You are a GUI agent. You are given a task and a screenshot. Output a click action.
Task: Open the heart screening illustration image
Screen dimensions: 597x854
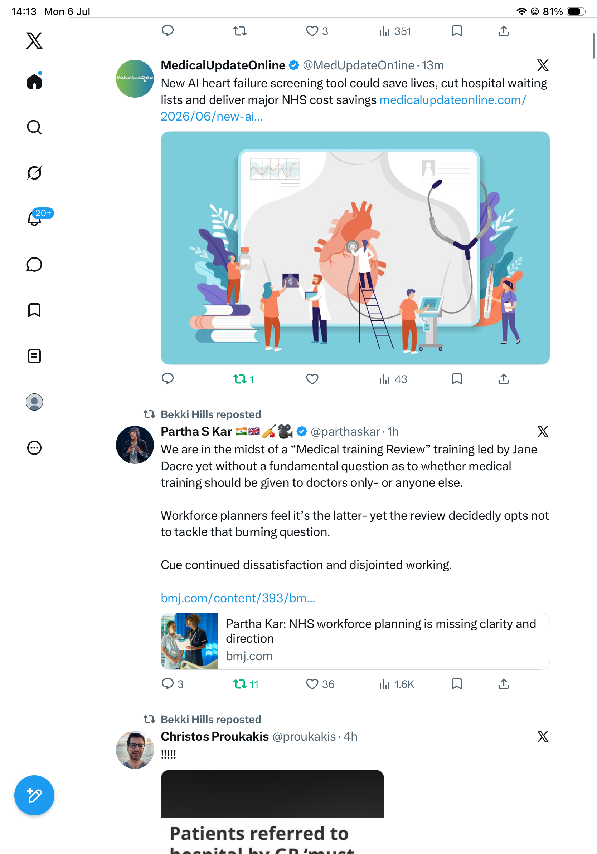point(355,248)
